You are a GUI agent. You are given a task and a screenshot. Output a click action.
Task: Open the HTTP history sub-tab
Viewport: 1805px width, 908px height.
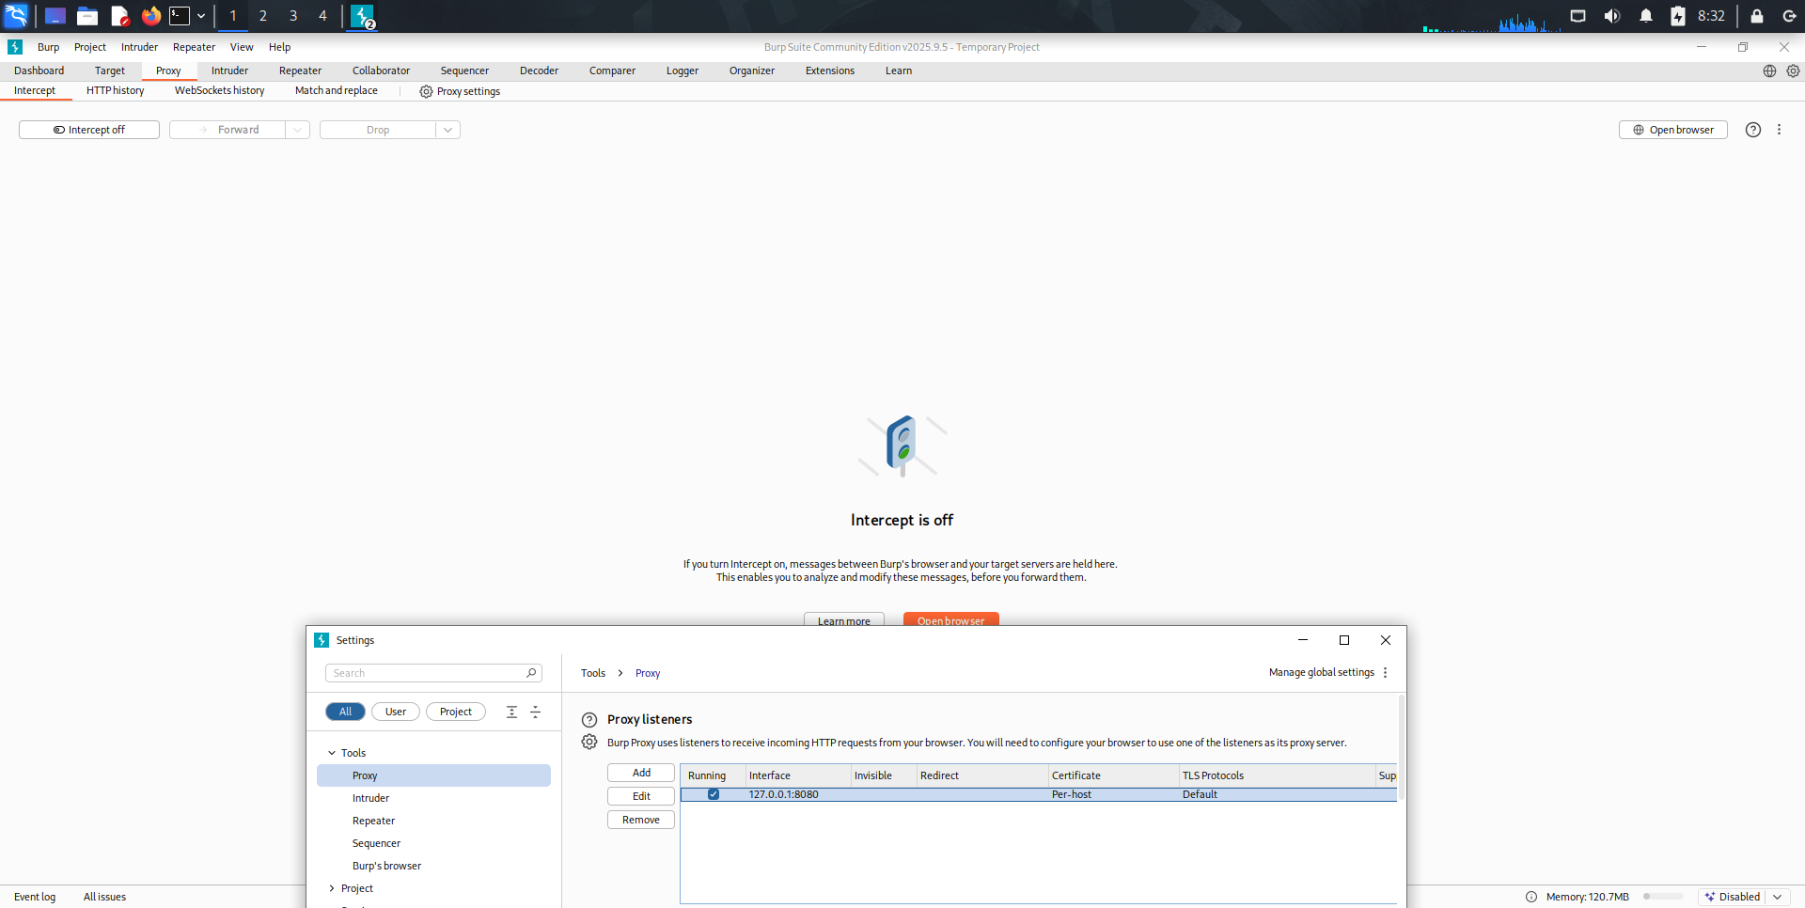pyautogui.click(x=116, y=90)
